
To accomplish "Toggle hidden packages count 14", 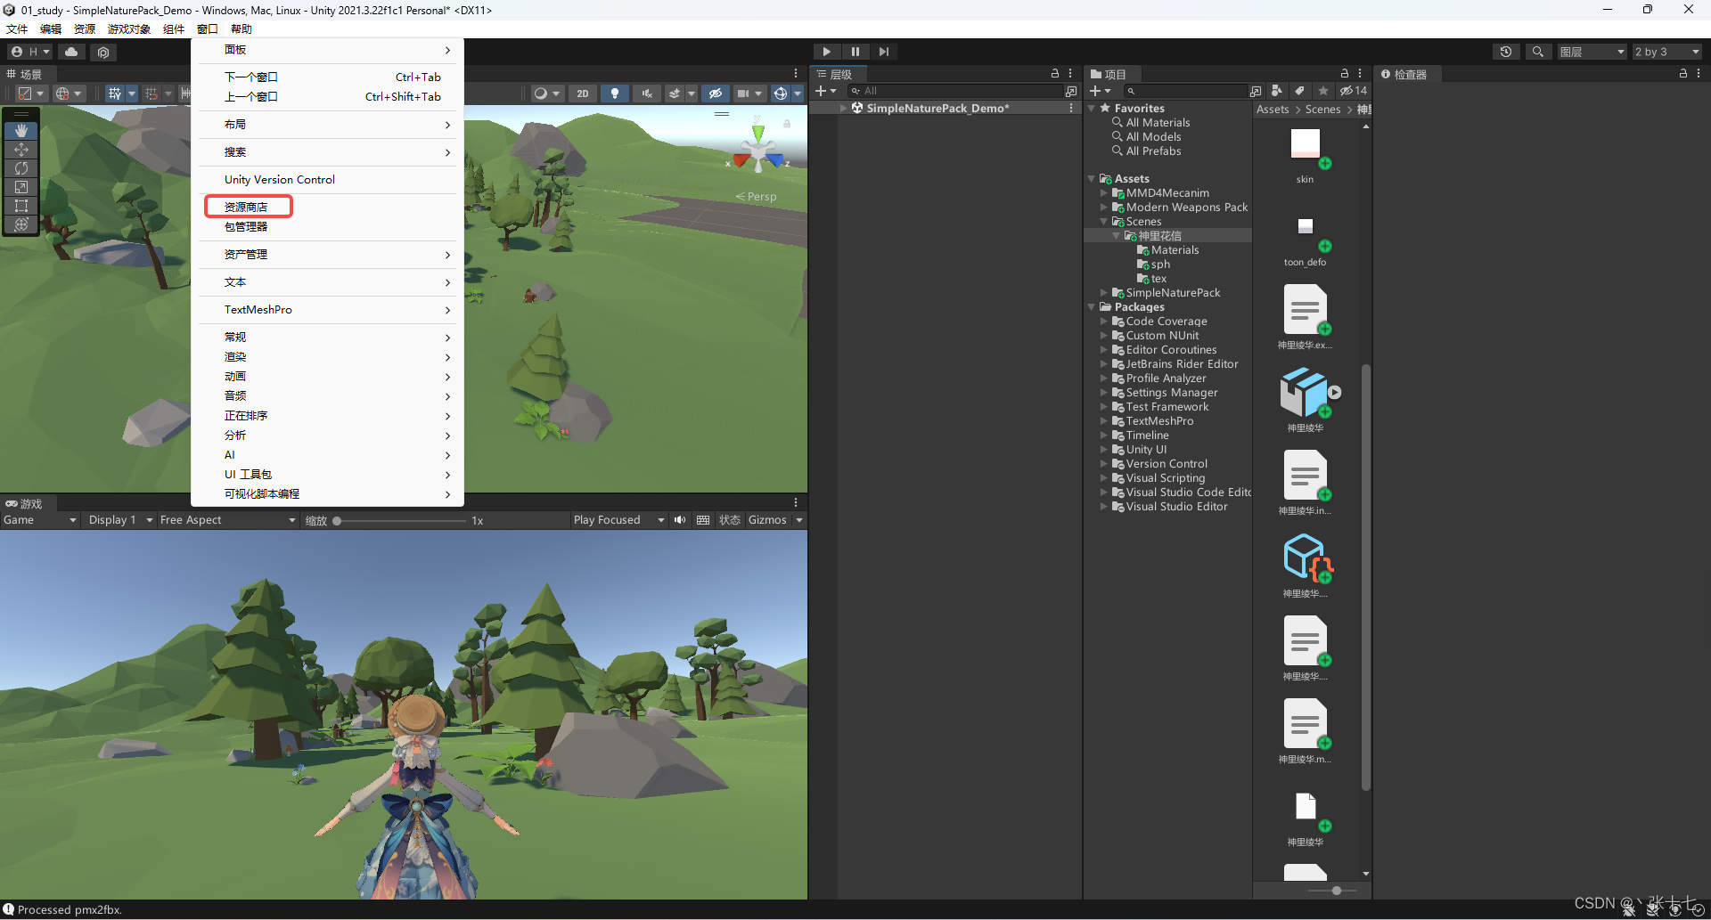I will [1353, 91].
